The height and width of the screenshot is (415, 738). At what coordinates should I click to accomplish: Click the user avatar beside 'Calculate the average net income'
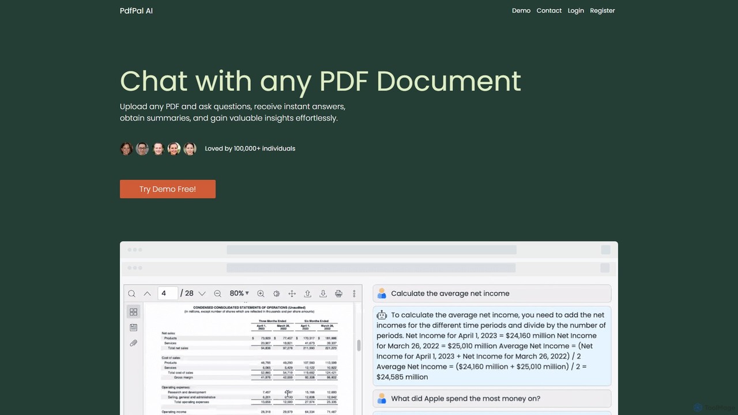382,293
